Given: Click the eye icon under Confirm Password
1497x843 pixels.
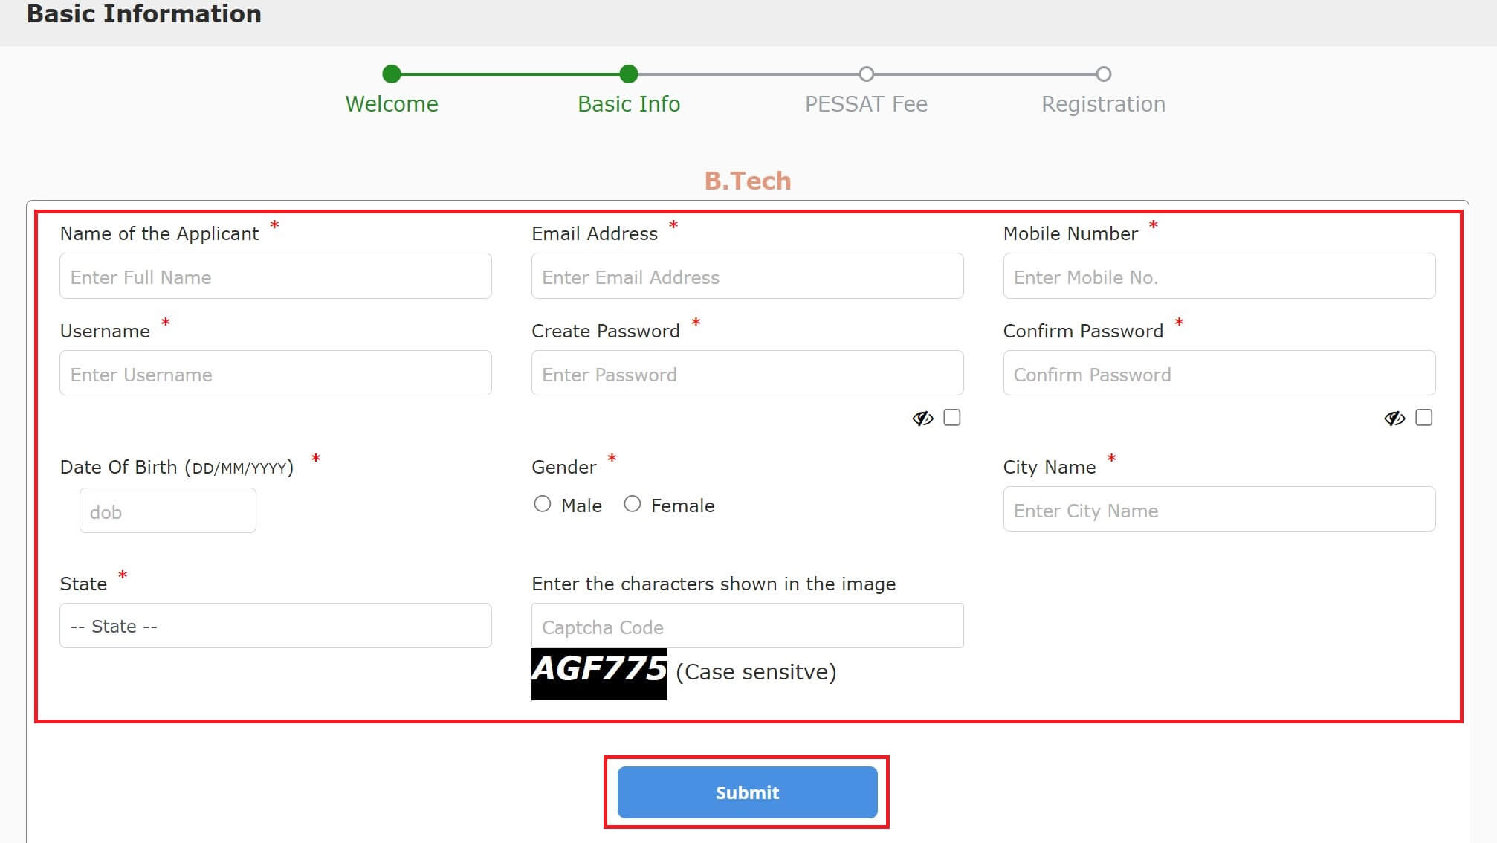Looking at the screenshot, I should click(x=1394, y=419).
